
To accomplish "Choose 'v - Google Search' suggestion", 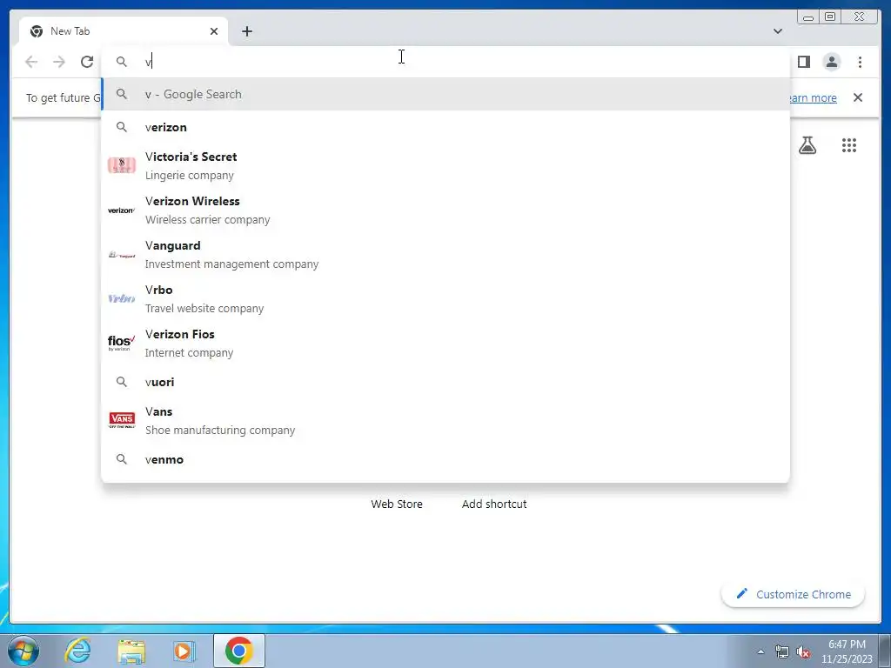I will [445, 94].
